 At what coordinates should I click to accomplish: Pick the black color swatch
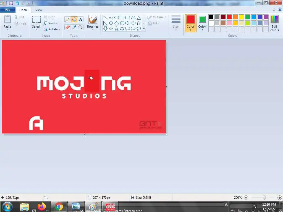coord(211,17)
